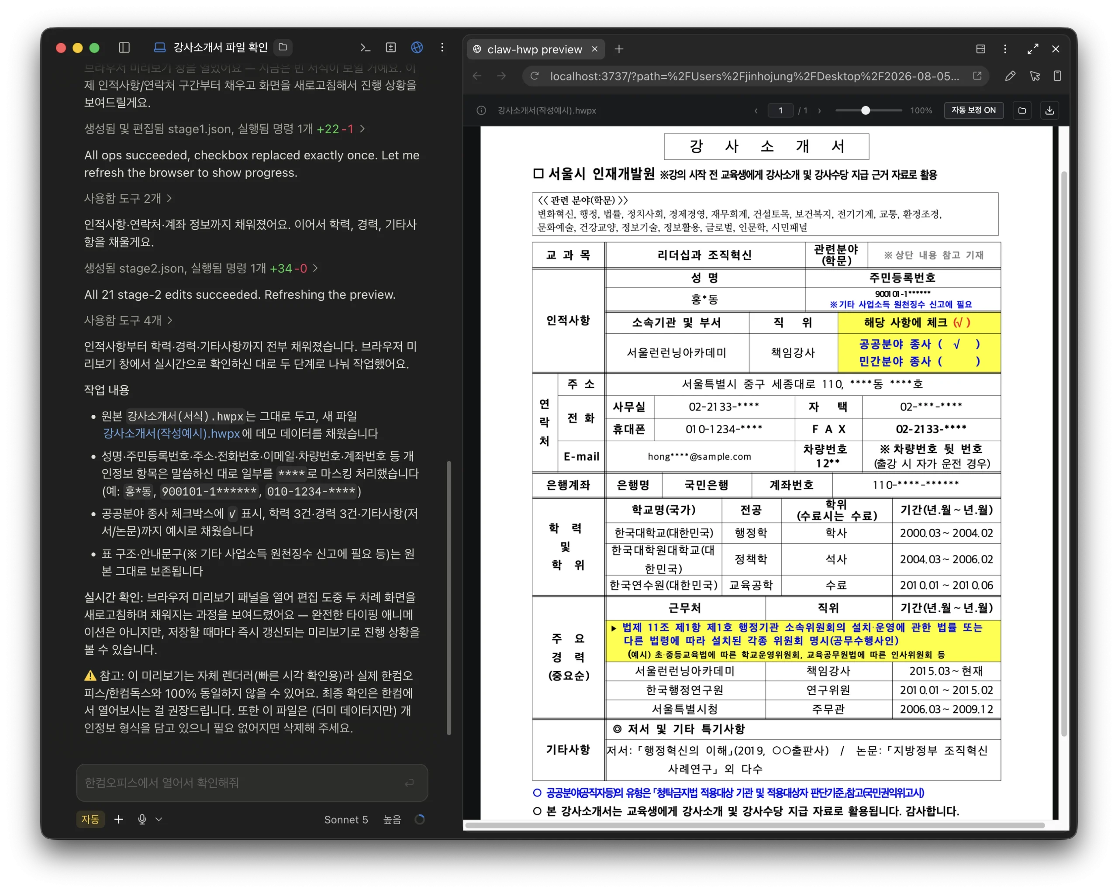
Task: Click the chat panel vertical scrollbar
Action: (x=449, y=597)
